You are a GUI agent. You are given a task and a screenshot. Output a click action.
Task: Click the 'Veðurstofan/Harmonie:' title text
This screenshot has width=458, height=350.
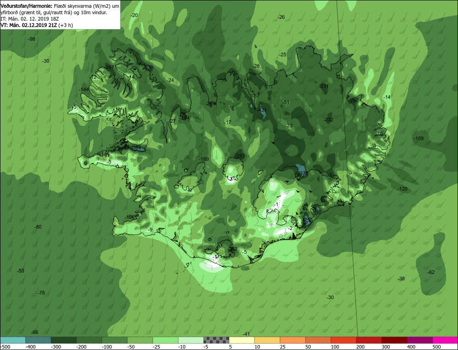point(27,6)
